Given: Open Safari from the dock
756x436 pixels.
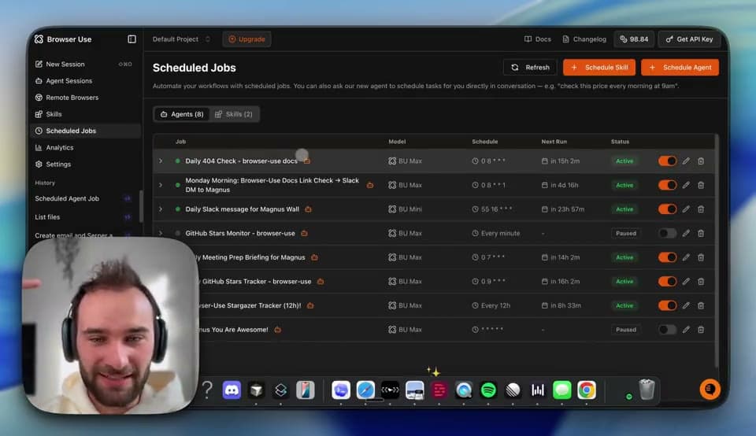Looking at the screenshot, I should click(365, 390).
